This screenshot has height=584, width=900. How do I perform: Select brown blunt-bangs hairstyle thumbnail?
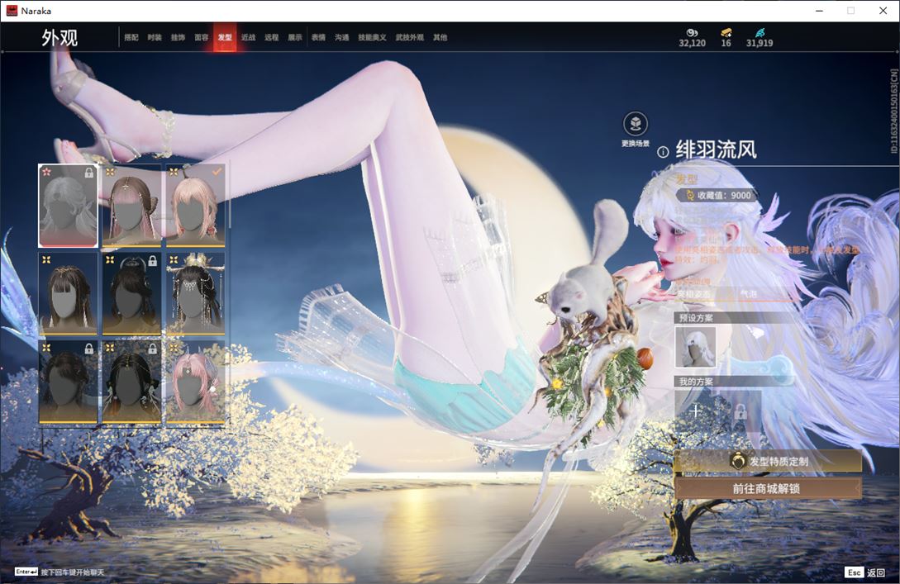point(69,293)
